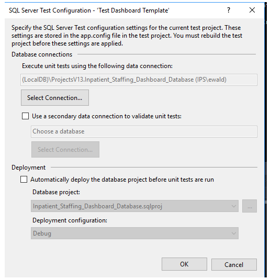The width and height of the screenshot is (271, 279).
Task: Click the 'Choose a database' field
Action: [144, 131]
